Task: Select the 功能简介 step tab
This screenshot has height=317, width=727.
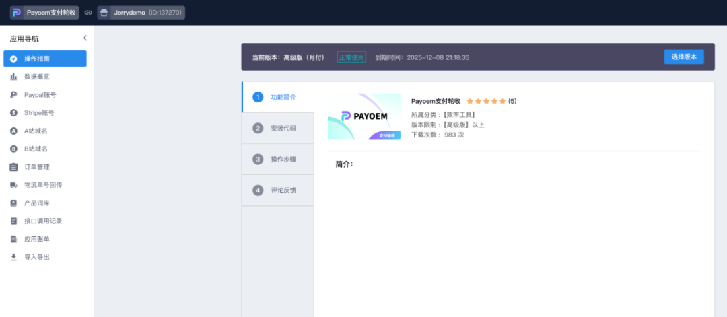Action: [x=278, y=97]
